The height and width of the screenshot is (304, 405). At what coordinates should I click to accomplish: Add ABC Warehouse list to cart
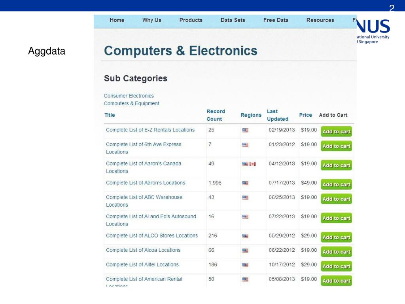pyautogui.click(x=336, y=199)
